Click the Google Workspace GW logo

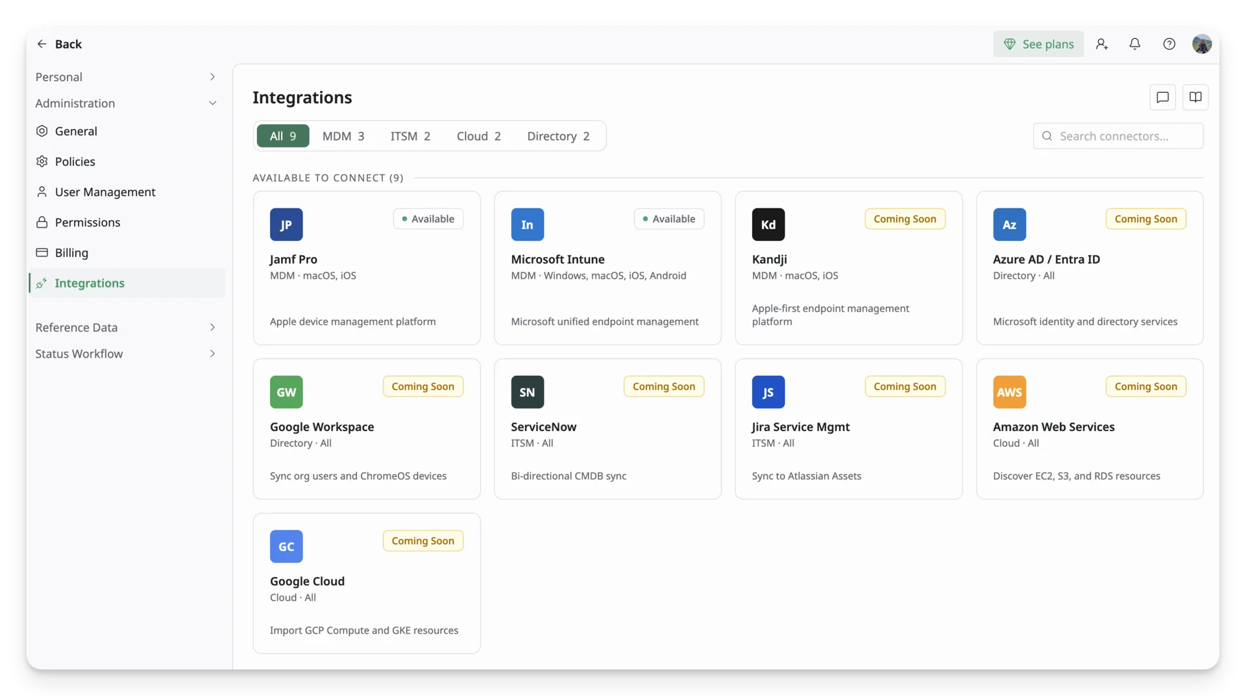coord(286,392)
